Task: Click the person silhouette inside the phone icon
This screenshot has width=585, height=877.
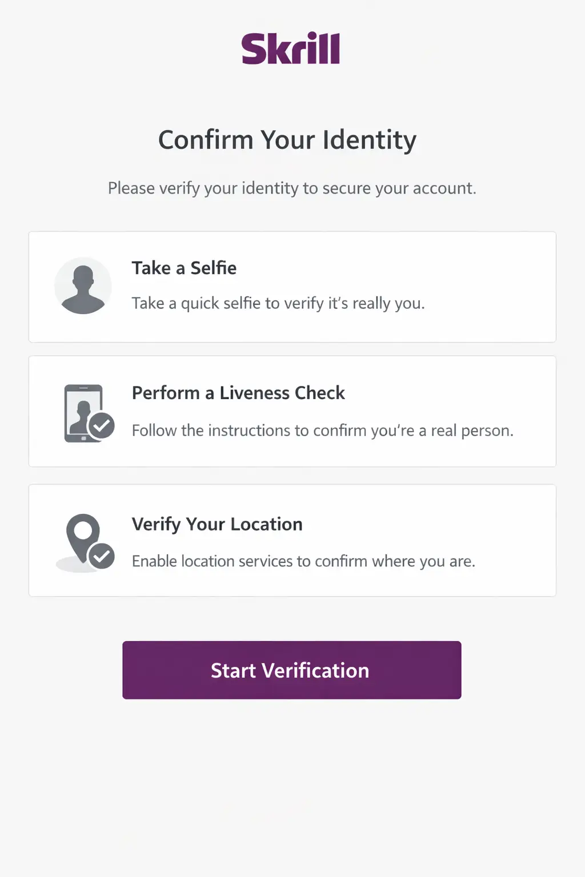Action: point(81,417)
